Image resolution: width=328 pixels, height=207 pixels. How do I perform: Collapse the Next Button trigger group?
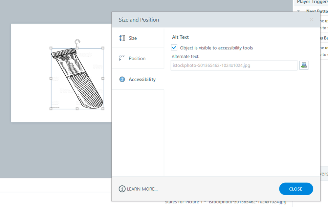(298, 11)
